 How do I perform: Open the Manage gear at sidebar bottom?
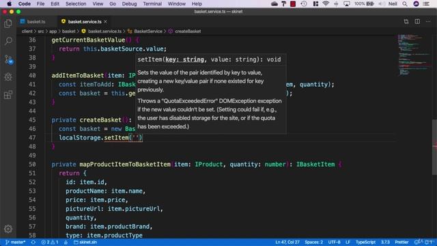(8, 229)
